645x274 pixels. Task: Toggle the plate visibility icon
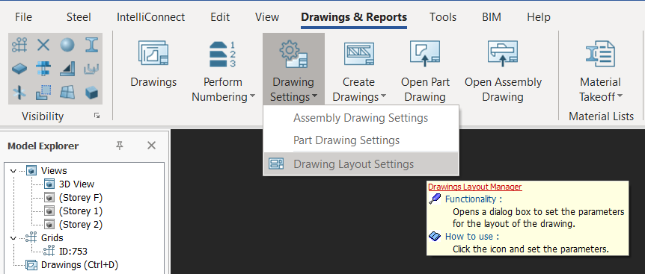click(x=19, y=69)
